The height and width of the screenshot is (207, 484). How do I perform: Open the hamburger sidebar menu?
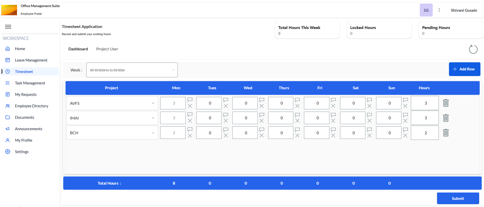tap(8, 27)
